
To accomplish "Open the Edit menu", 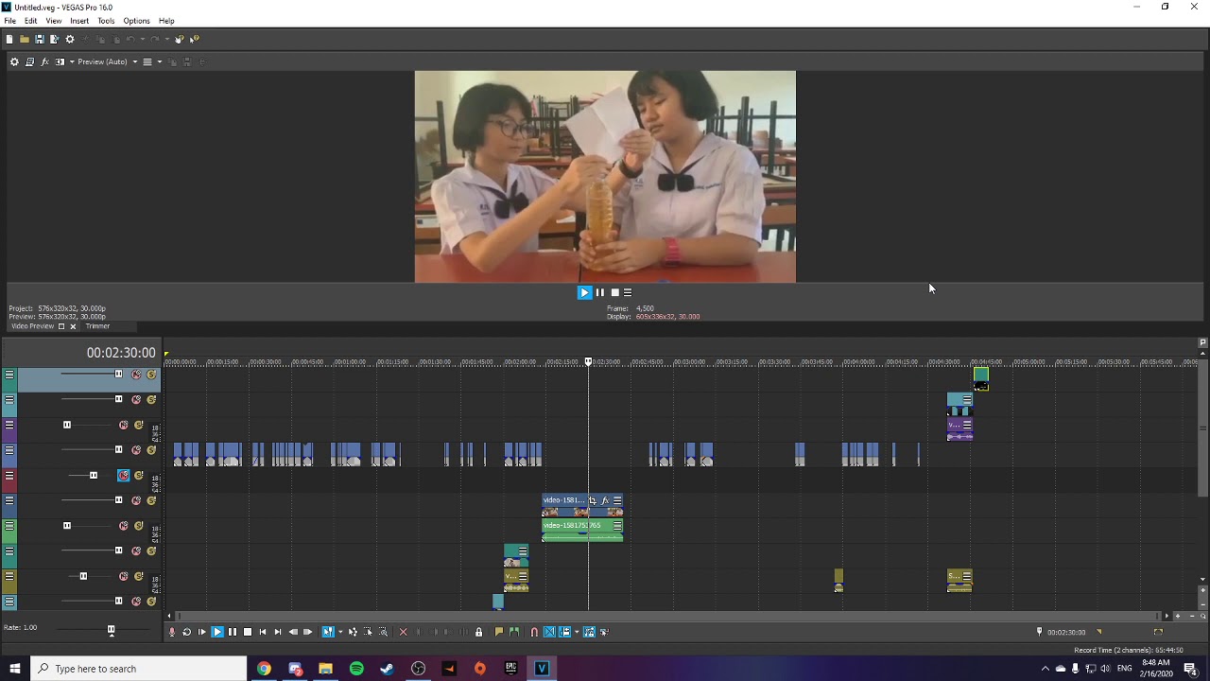I will (31, 21).
